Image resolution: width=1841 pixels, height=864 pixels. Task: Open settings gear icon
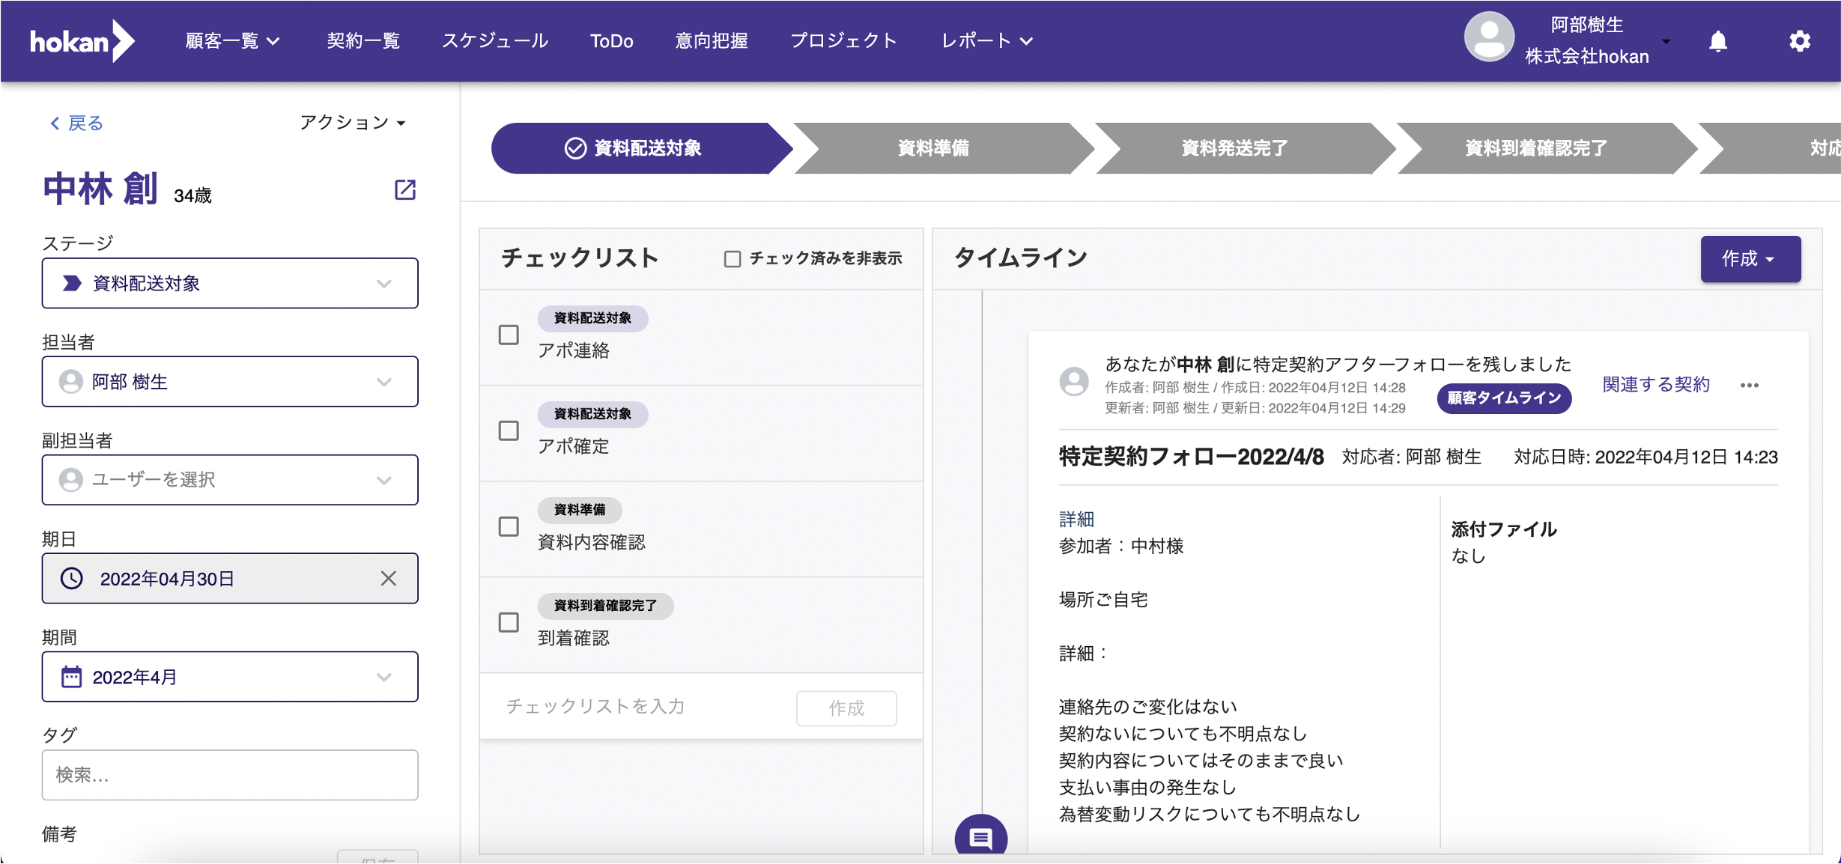coord(1799,41)
